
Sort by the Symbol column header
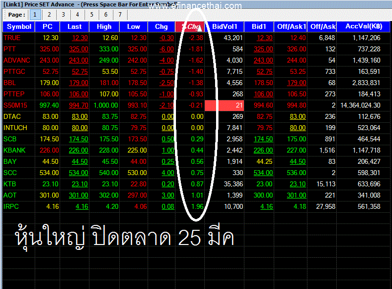19,27
